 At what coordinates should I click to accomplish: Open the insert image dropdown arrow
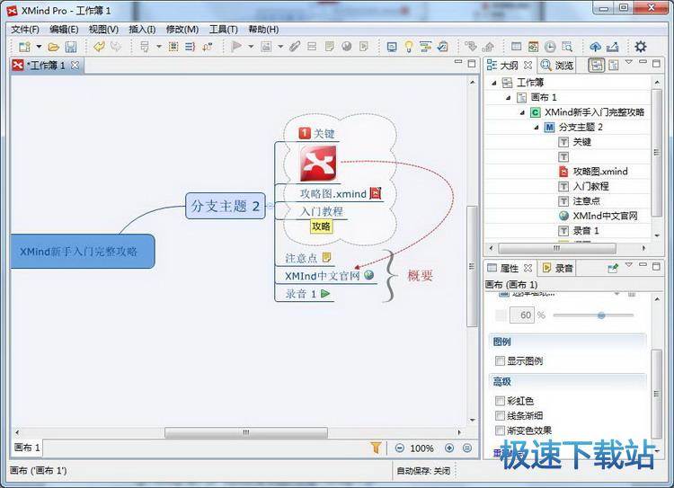click(280, 47)
